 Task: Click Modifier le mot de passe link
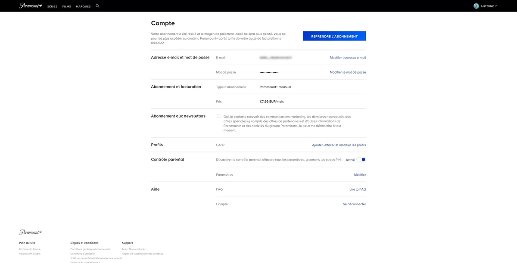point(348,72)
